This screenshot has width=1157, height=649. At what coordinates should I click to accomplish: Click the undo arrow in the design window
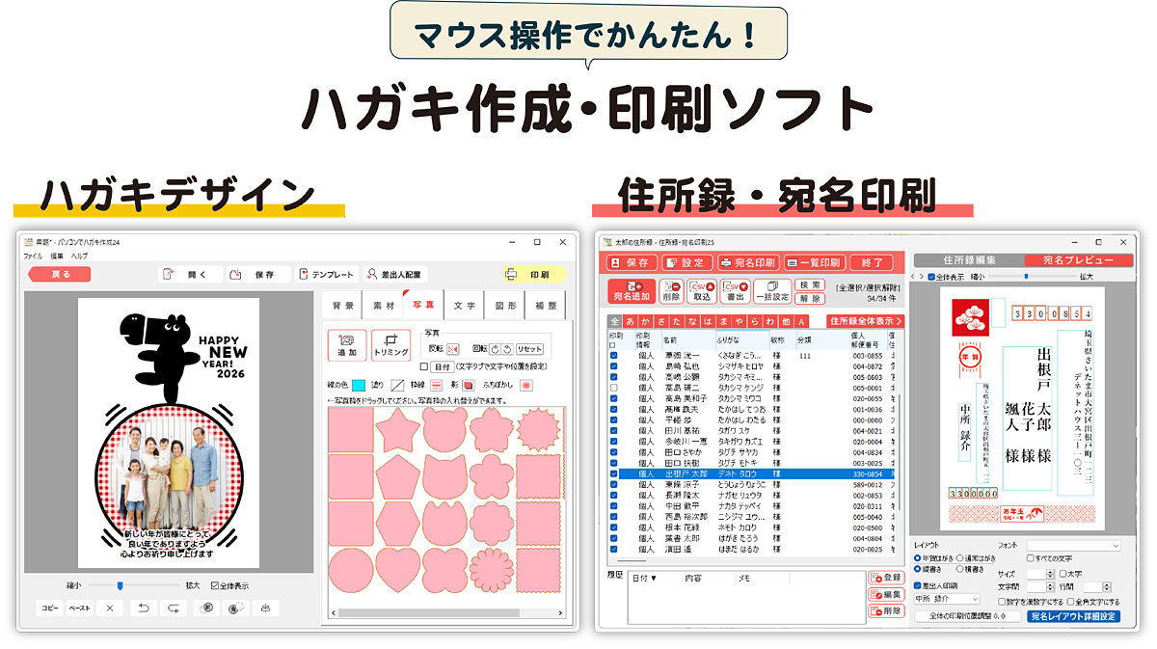[143, 608]
